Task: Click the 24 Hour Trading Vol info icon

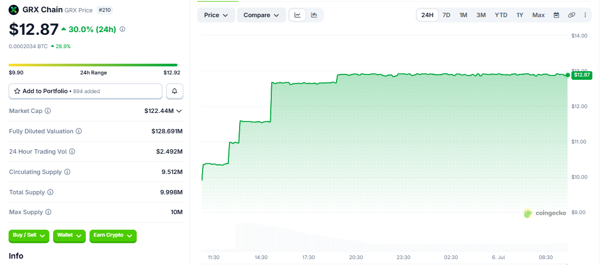Action: pos(72,152)
